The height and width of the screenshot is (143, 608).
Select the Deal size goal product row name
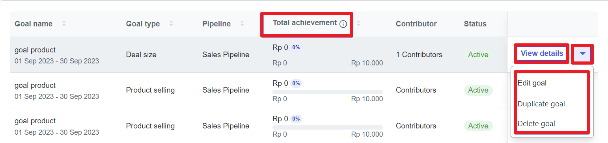tap(35, 50)
